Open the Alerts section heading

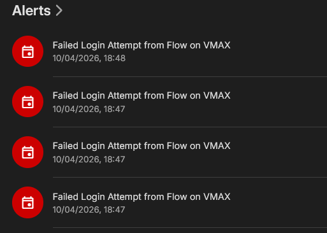click(x=31, y=10)
